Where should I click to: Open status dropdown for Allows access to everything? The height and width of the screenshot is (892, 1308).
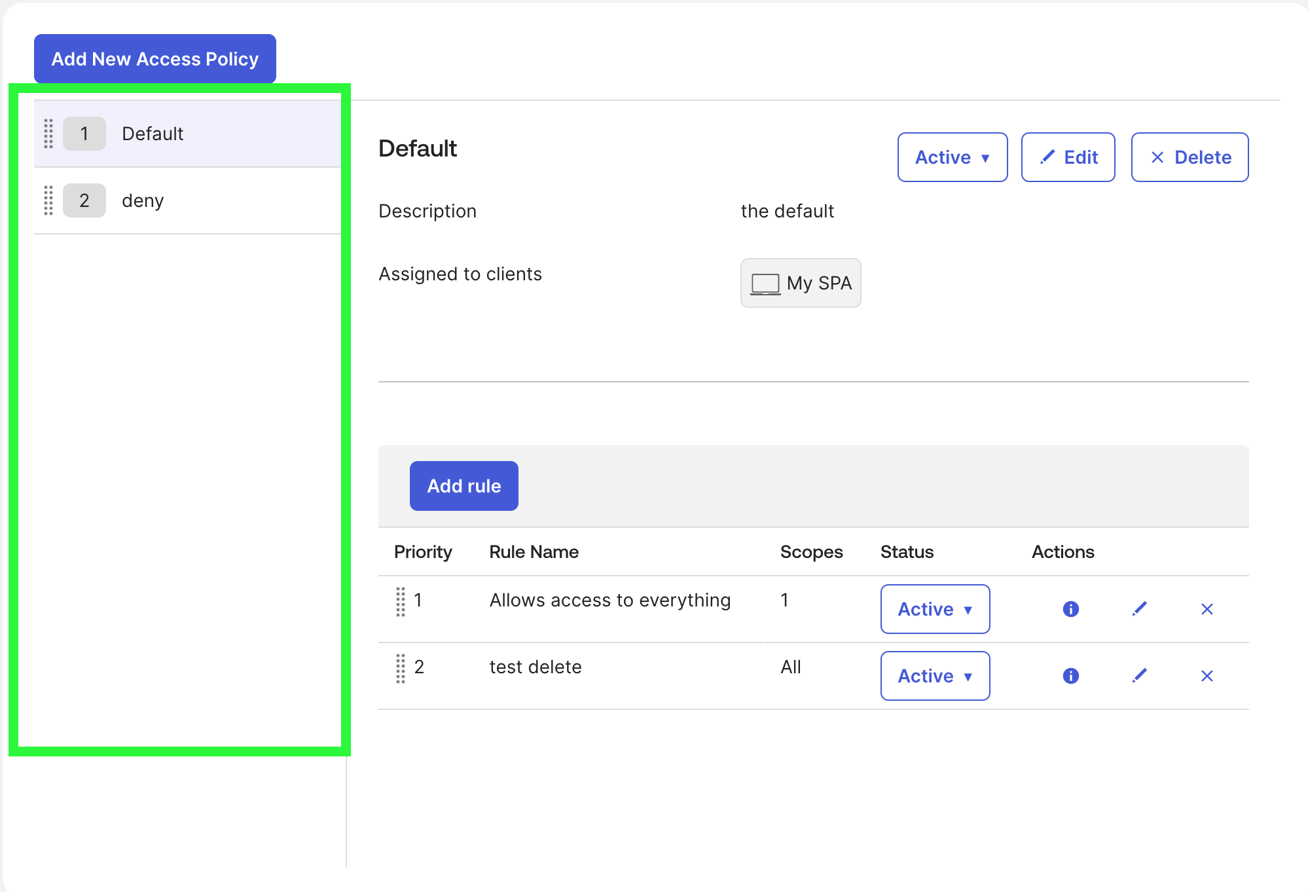[935, 609]
